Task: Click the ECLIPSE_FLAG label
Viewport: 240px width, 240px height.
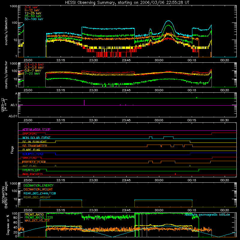Action: point(33,154)
